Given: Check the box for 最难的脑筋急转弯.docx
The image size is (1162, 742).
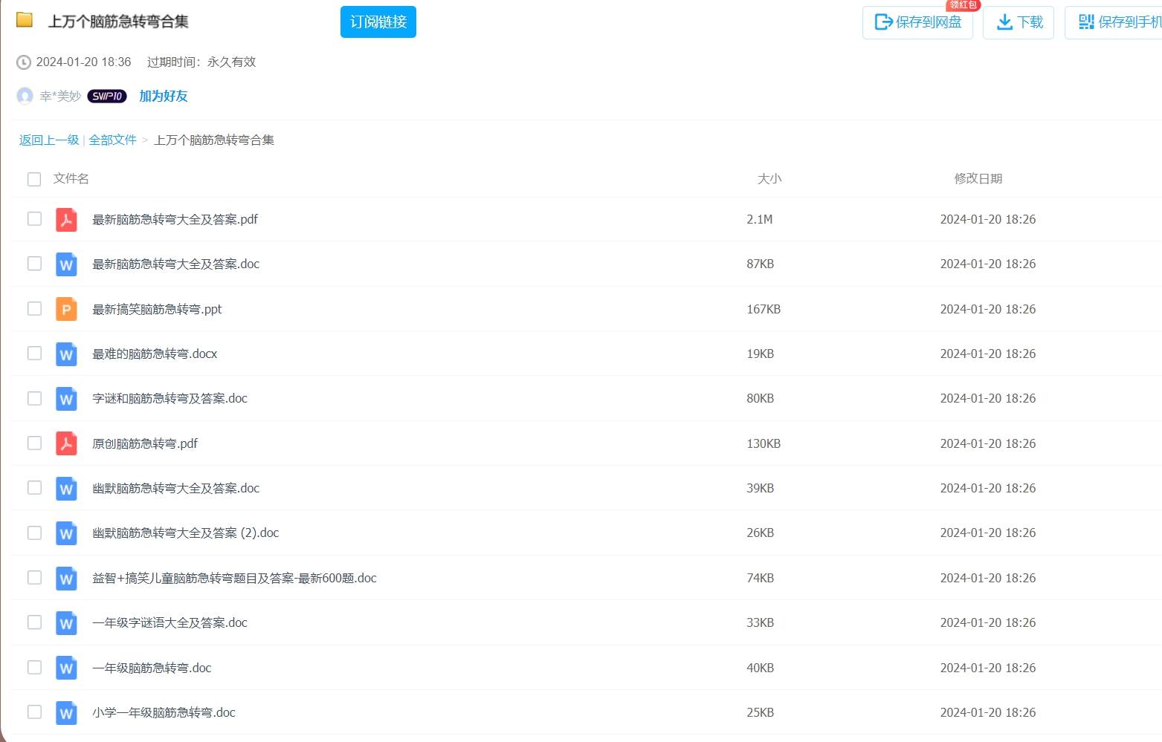Looking at the screenshot, I should 34,353.
